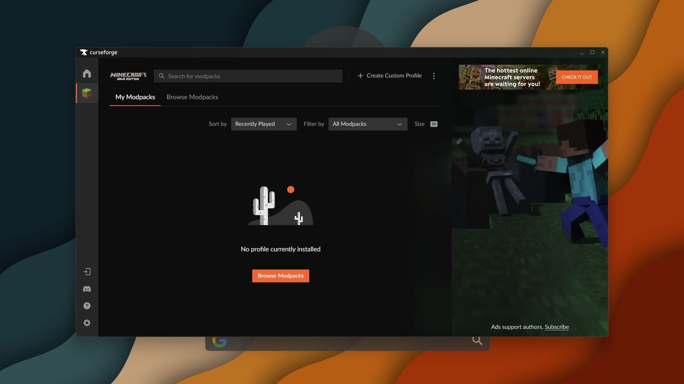Open Discord from the sidebar icon

[x=87, y=289]
